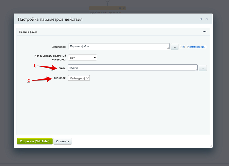Click into the Файл input containing {{Файл}}
Image resolution: width=229 pixels, height=166 pixels.
pos(132,68)
